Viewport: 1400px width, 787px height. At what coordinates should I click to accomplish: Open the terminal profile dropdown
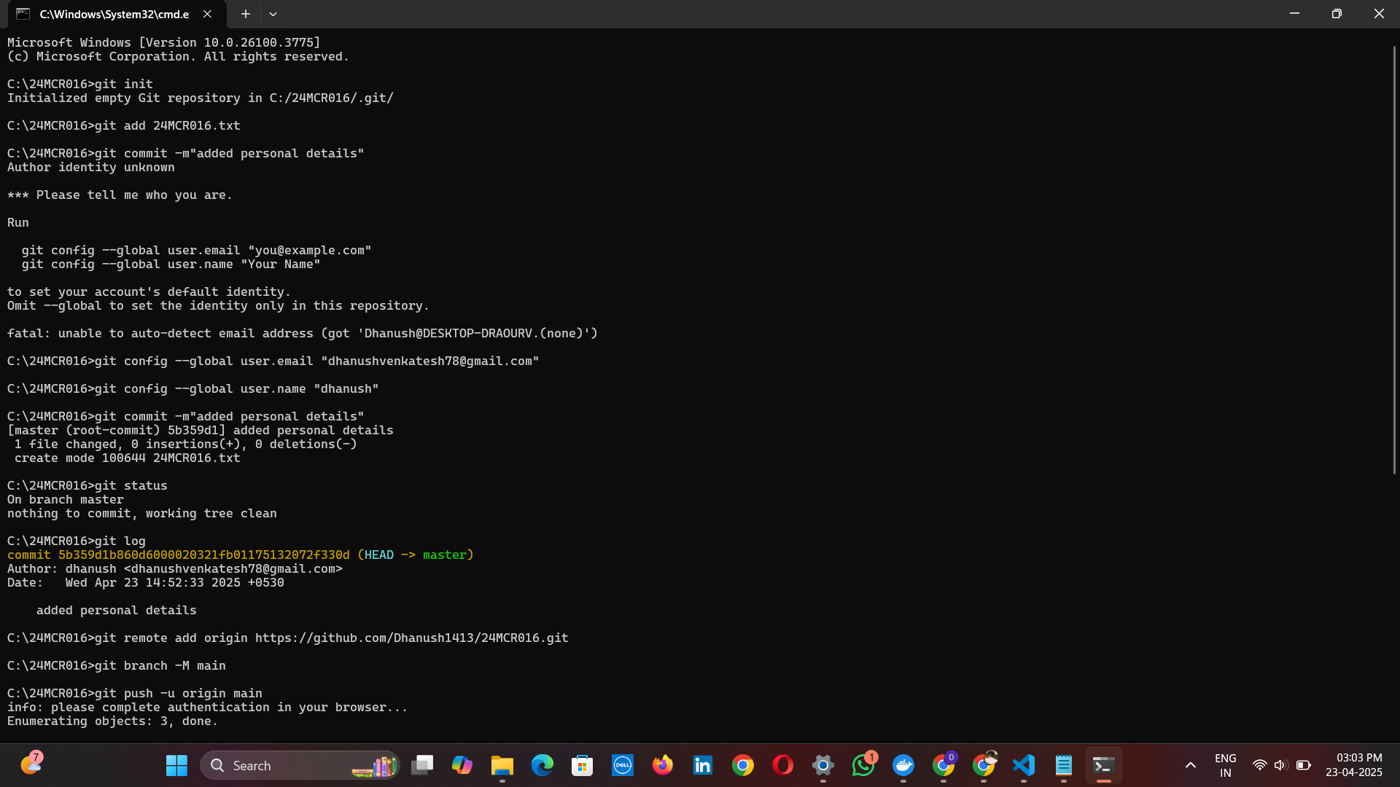(x=273, y=14)
